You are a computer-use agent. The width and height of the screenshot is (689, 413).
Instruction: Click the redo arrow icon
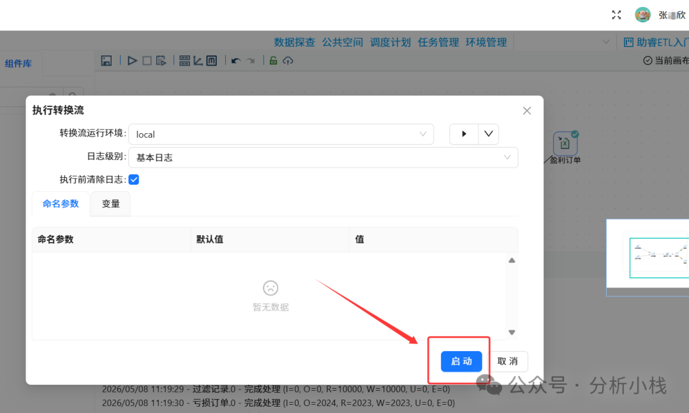coord(251,61)
